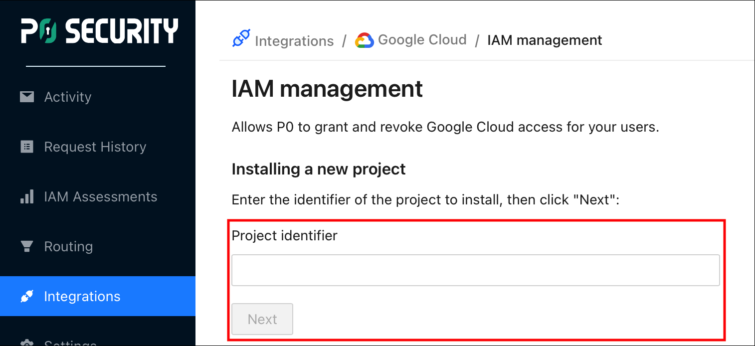Image resolution: width=755 pixels, height=346 pixels.
Task: Click the Routing funnel icon
Action: [x=27, y=246]
